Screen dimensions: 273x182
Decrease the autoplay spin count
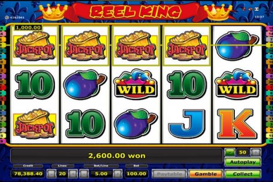(230, 152)
